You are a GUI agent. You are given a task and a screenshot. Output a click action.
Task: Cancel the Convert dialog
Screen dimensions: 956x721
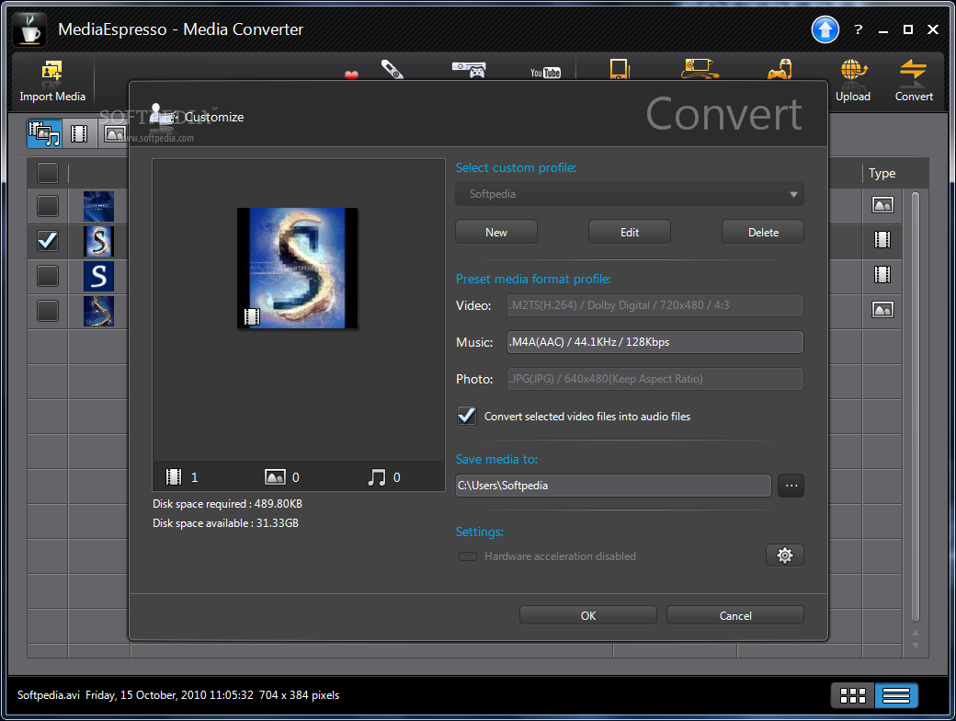click(x=735, y=615)
